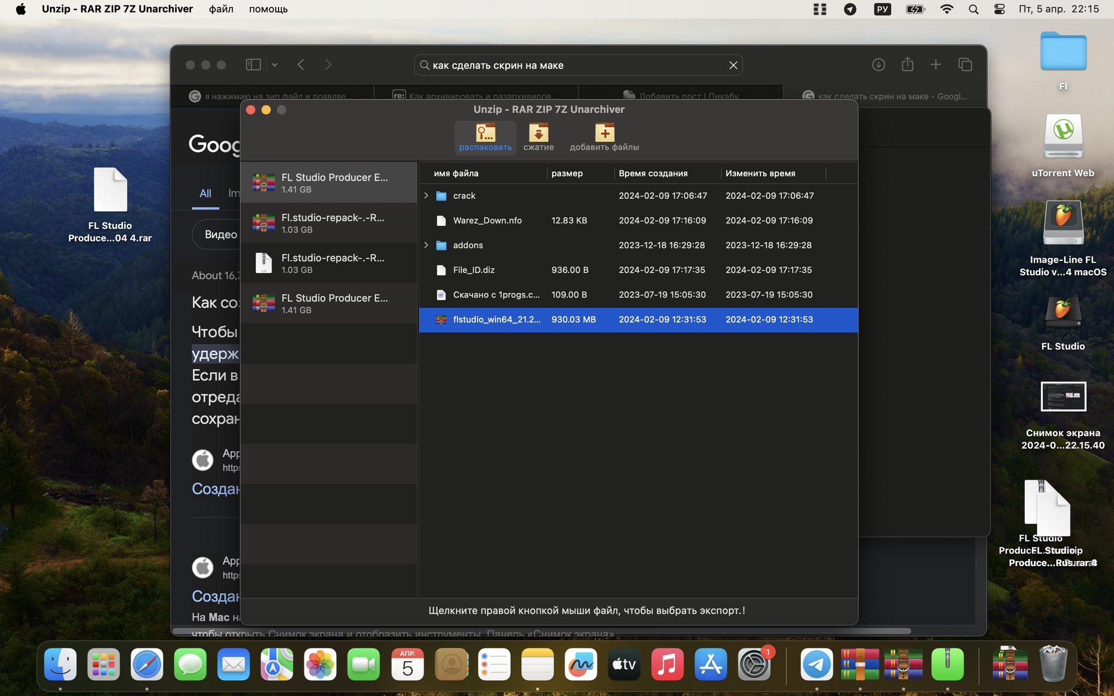Click Видео filter chip in Google
Viewport: 1114px width, 696px height.
coord(218,234)
